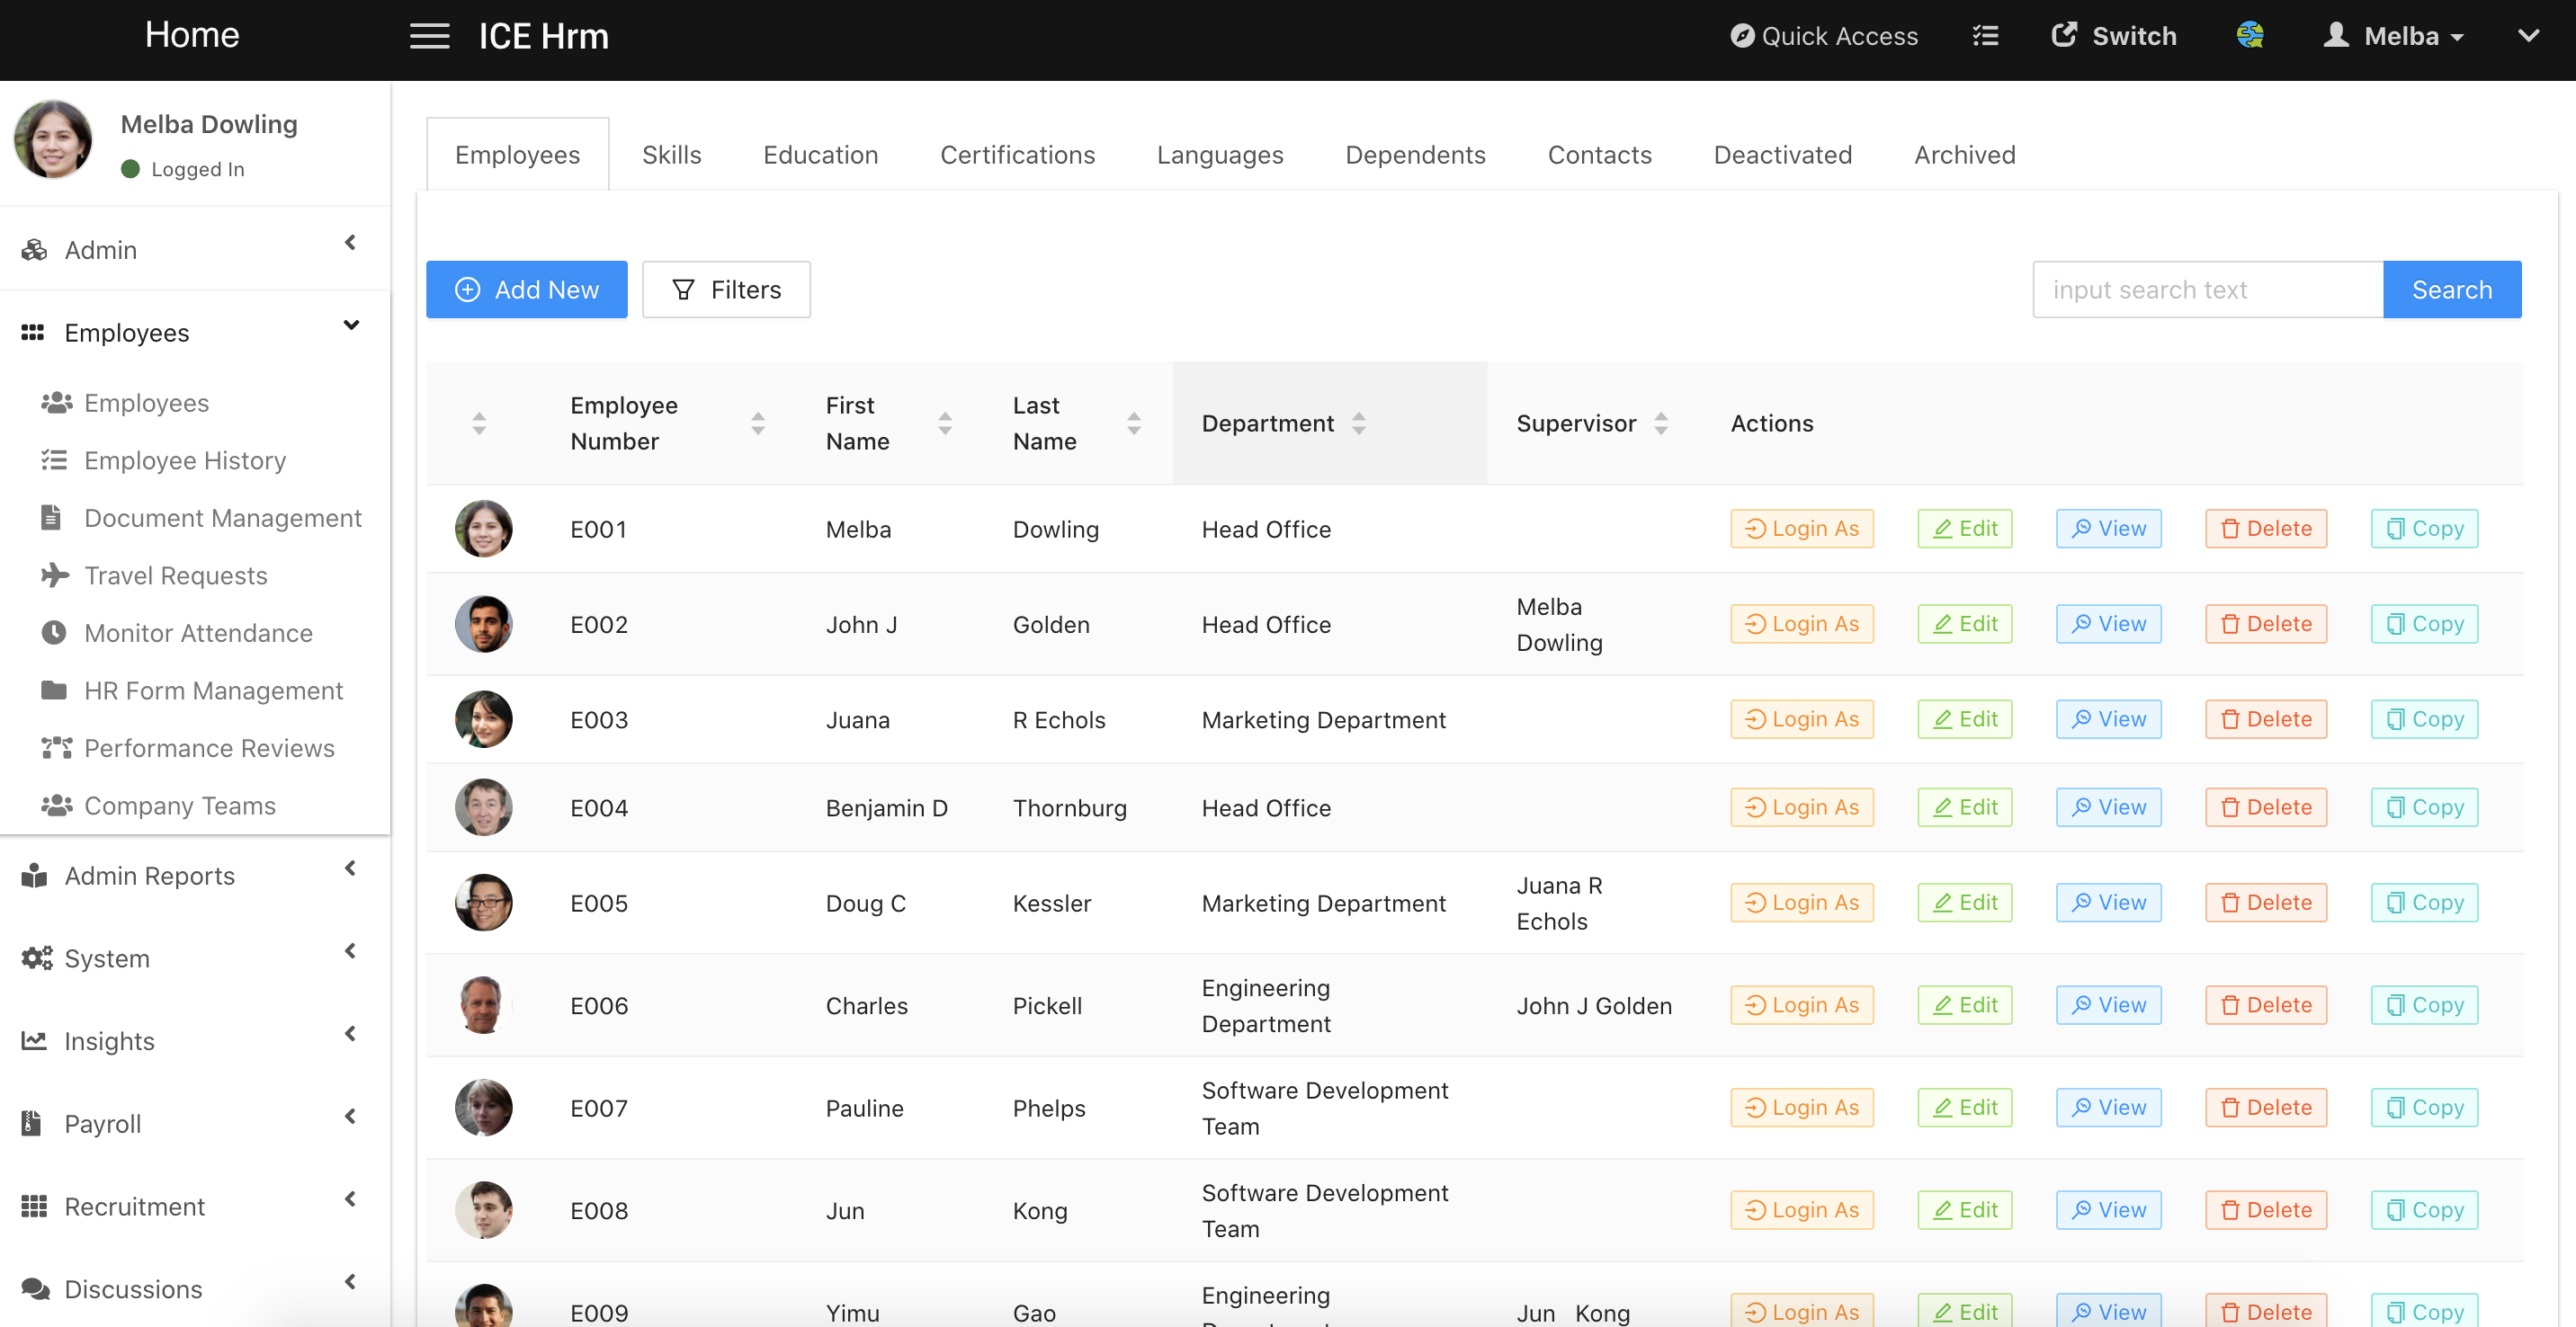2576x1327 pixels.
Task: Click the Add New button
Action: point(526,289)
